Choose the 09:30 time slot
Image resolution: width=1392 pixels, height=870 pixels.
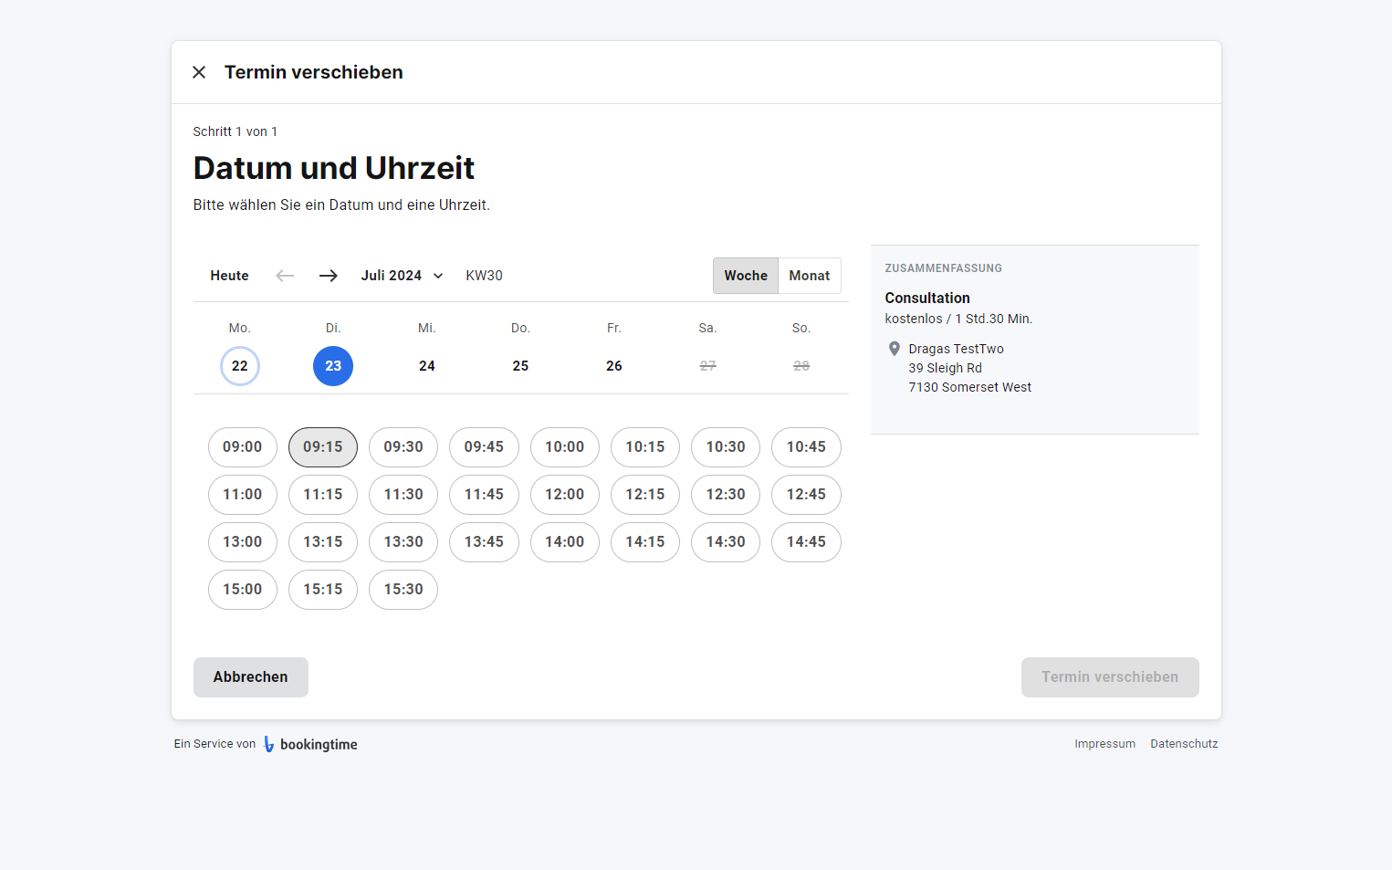[403, 447]
